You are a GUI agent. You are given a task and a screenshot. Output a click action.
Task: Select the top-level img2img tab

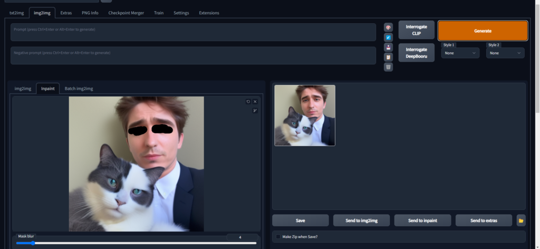pyautogui.click(x=42, y=13)
